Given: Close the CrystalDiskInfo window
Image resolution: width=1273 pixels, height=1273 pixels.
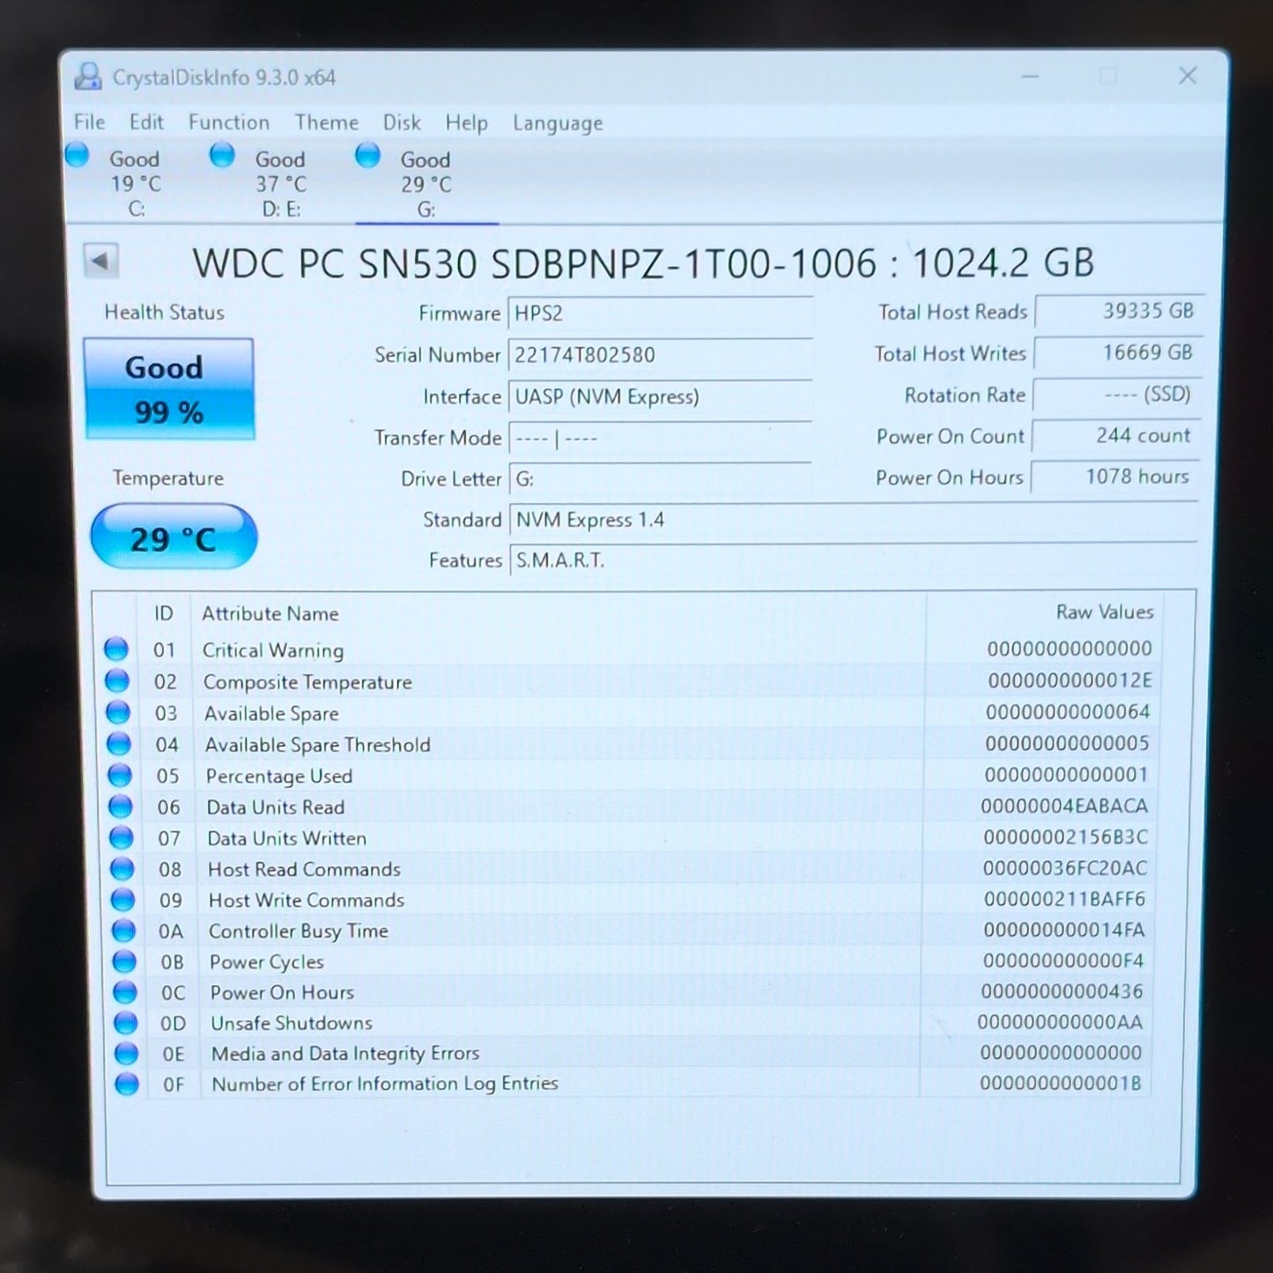Looking at the screenshot, I should click(x=1188, y=76).
